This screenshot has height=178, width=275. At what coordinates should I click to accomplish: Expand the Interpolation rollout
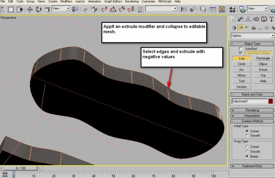[252, 116]
